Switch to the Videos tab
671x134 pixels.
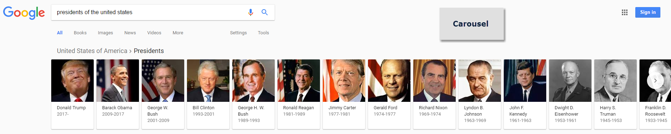[154, 33]
